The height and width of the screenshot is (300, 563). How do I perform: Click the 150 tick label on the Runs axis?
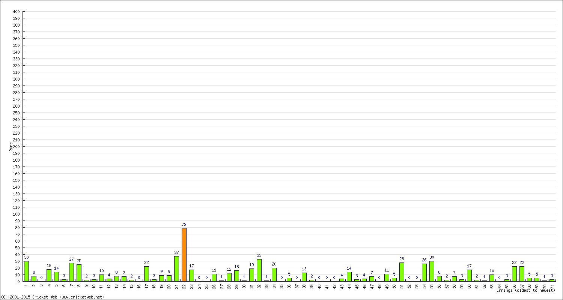tap(16, 180)
